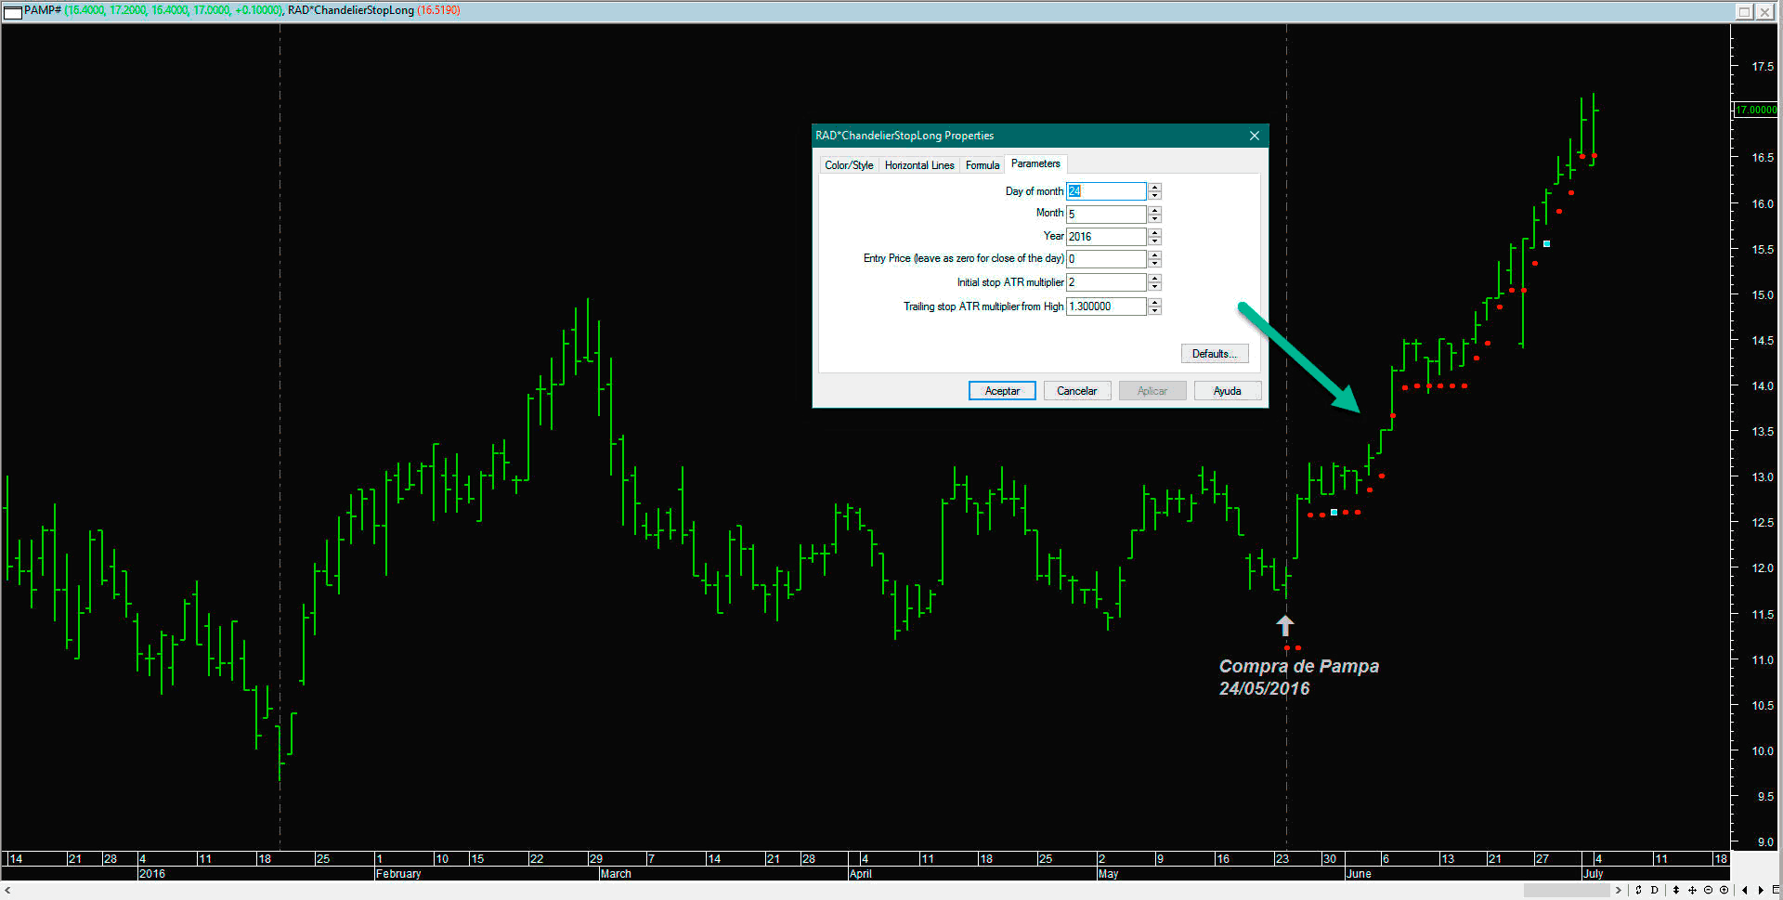The width and height of the screenshot is (1783, 900).
Task: Click the Aceptar button
Action: tap(1002, 391)
